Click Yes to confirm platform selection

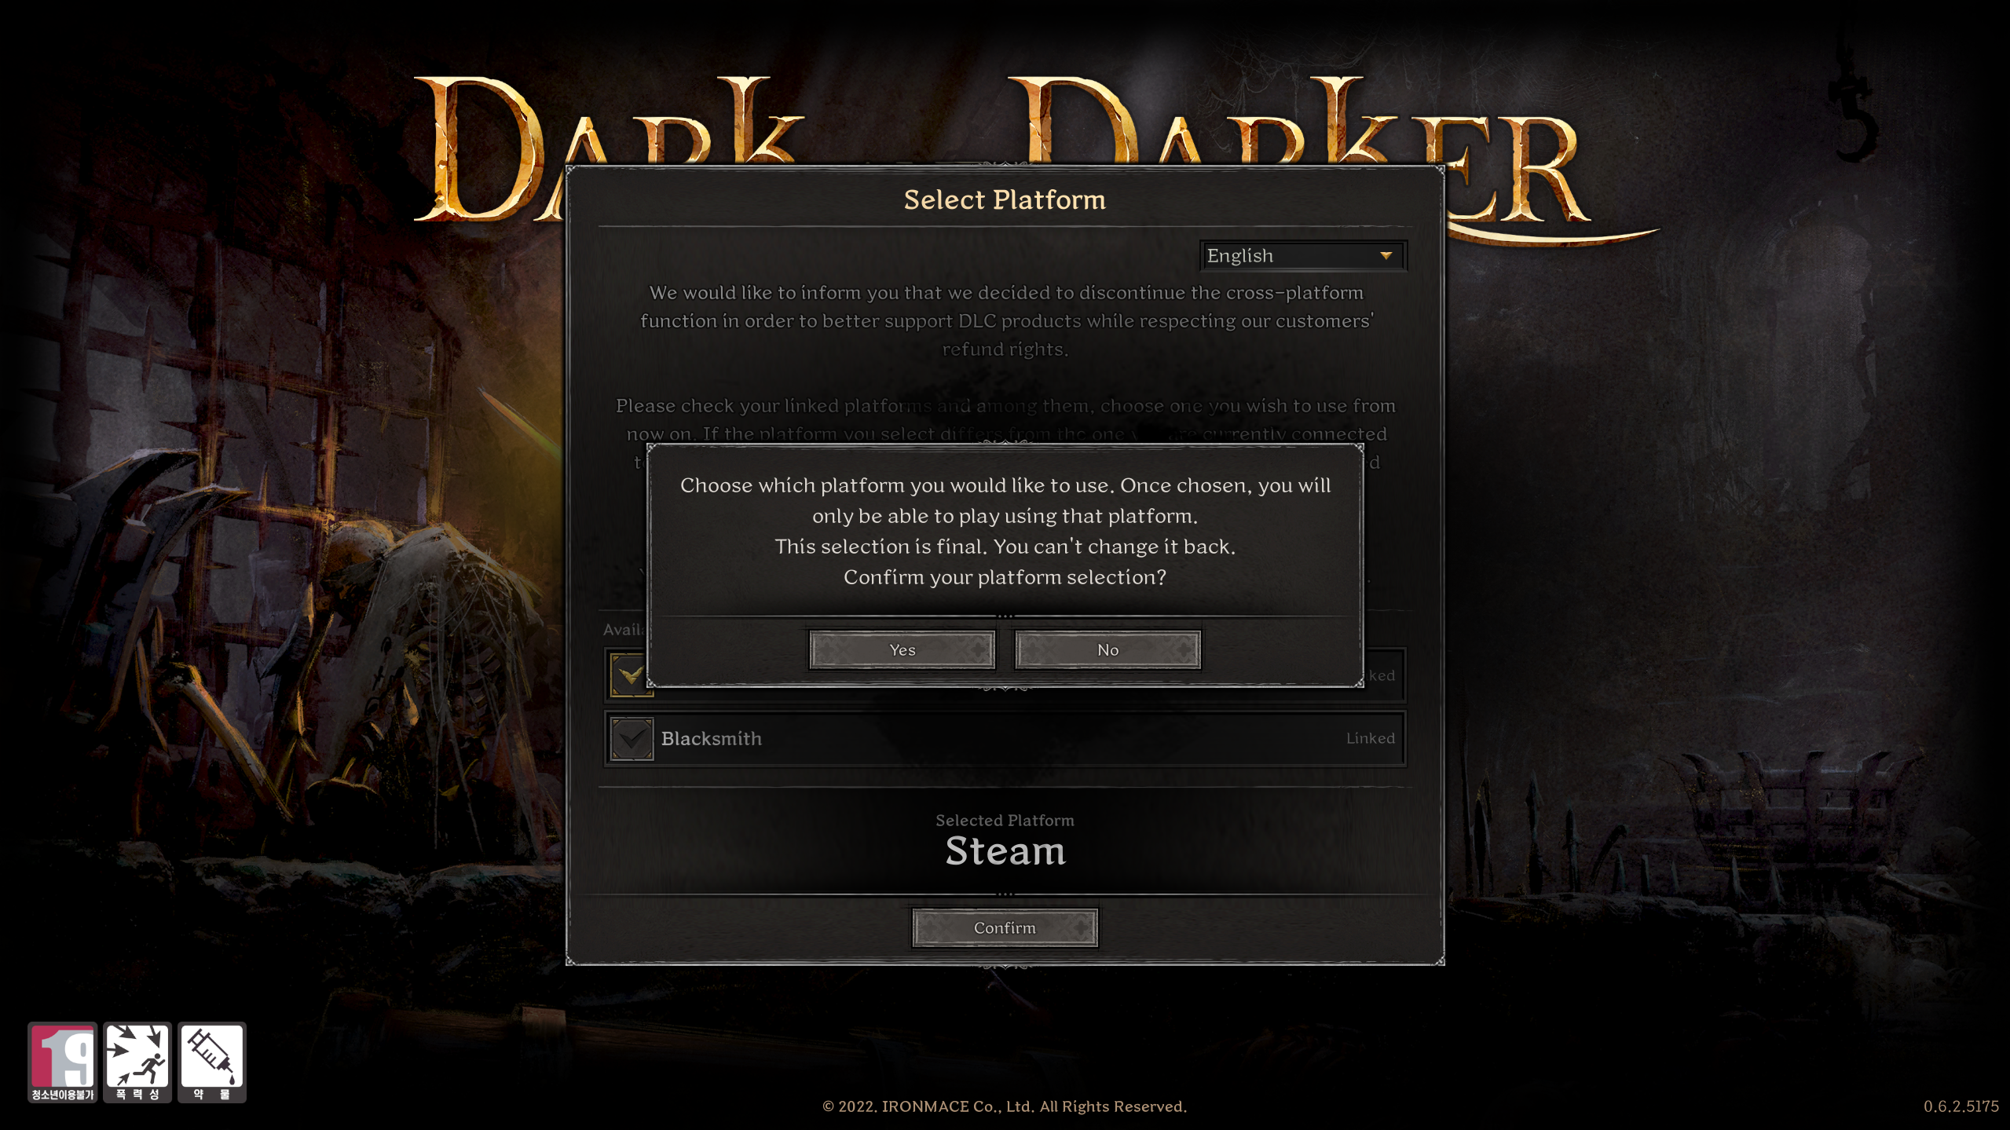pyautogui.click(x=902, y=649)
